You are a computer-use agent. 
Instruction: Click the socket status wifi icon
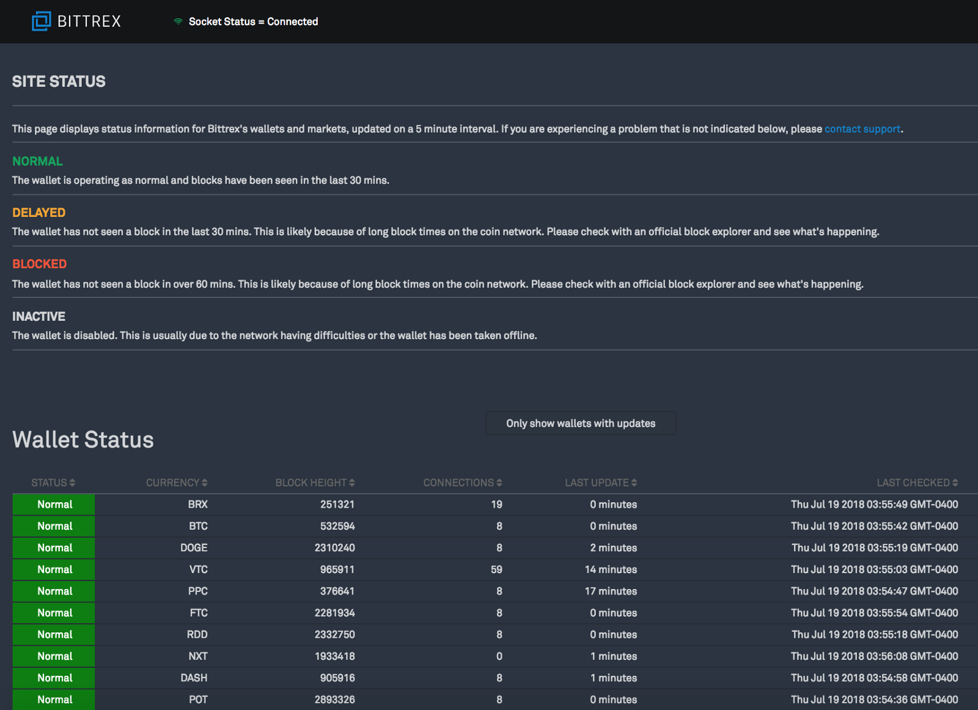(x=178, y=21)
